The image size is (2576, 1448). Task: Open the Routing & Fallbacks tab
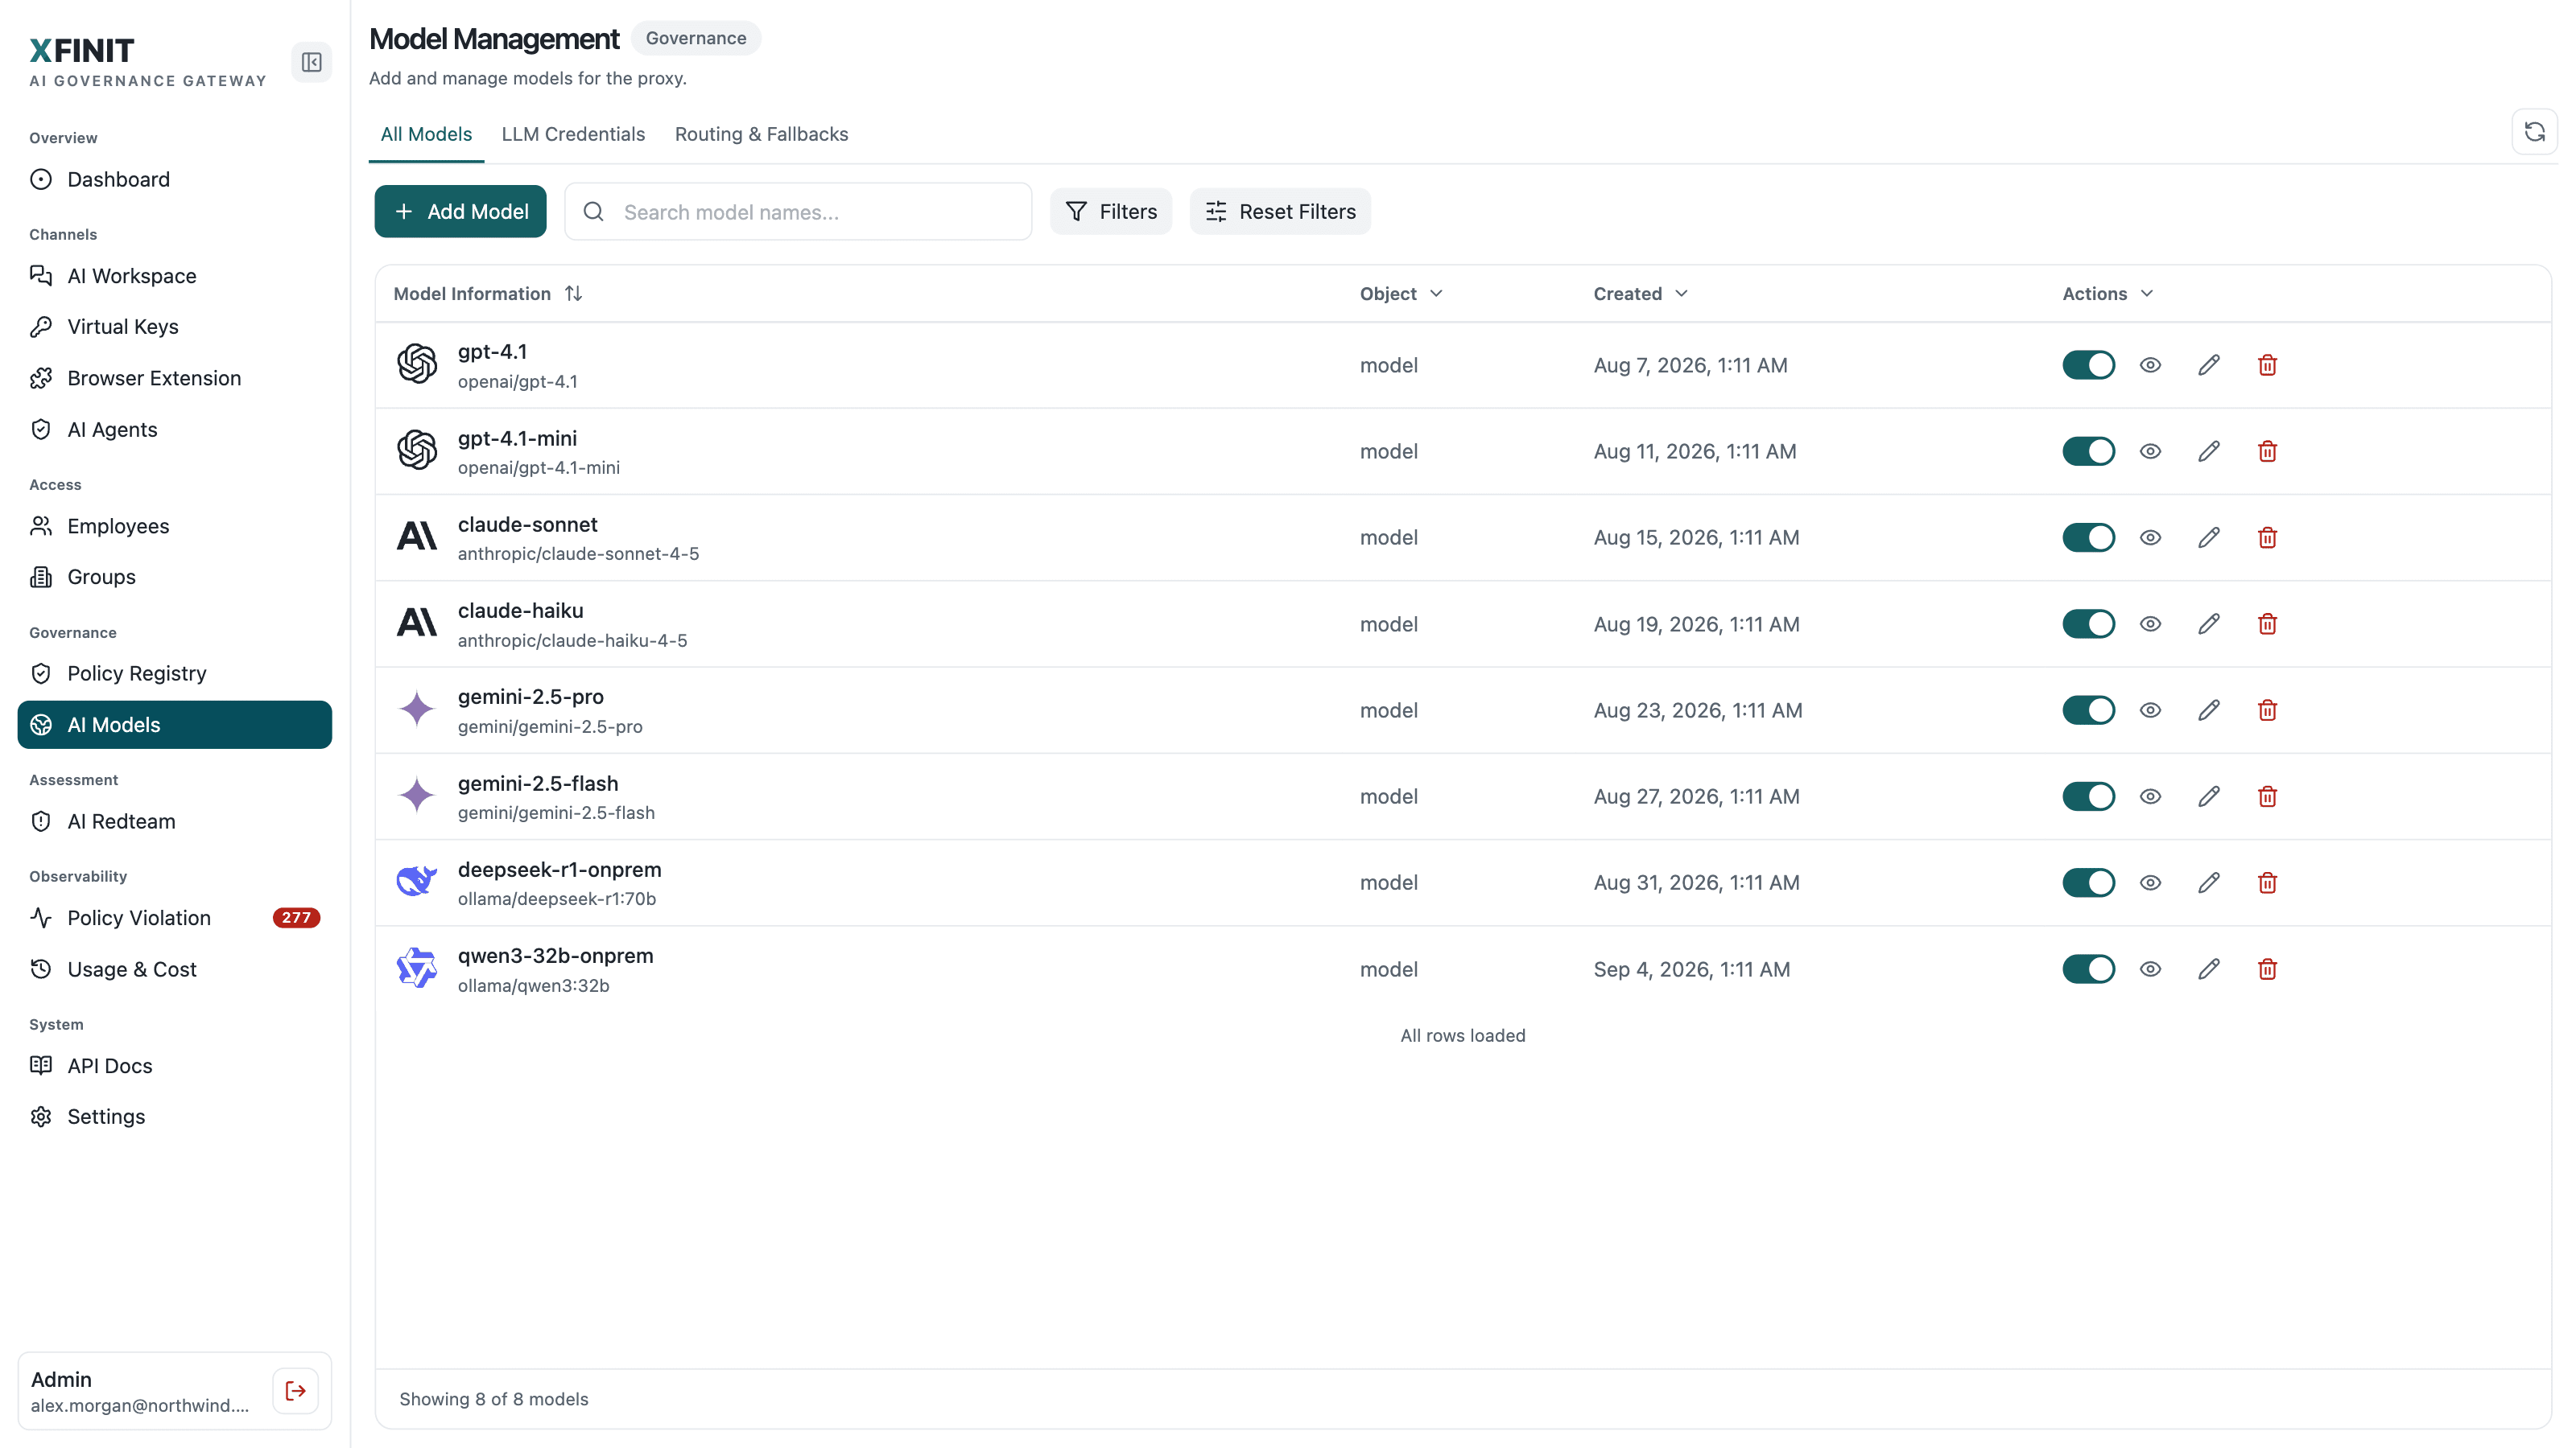click(761, 134)
